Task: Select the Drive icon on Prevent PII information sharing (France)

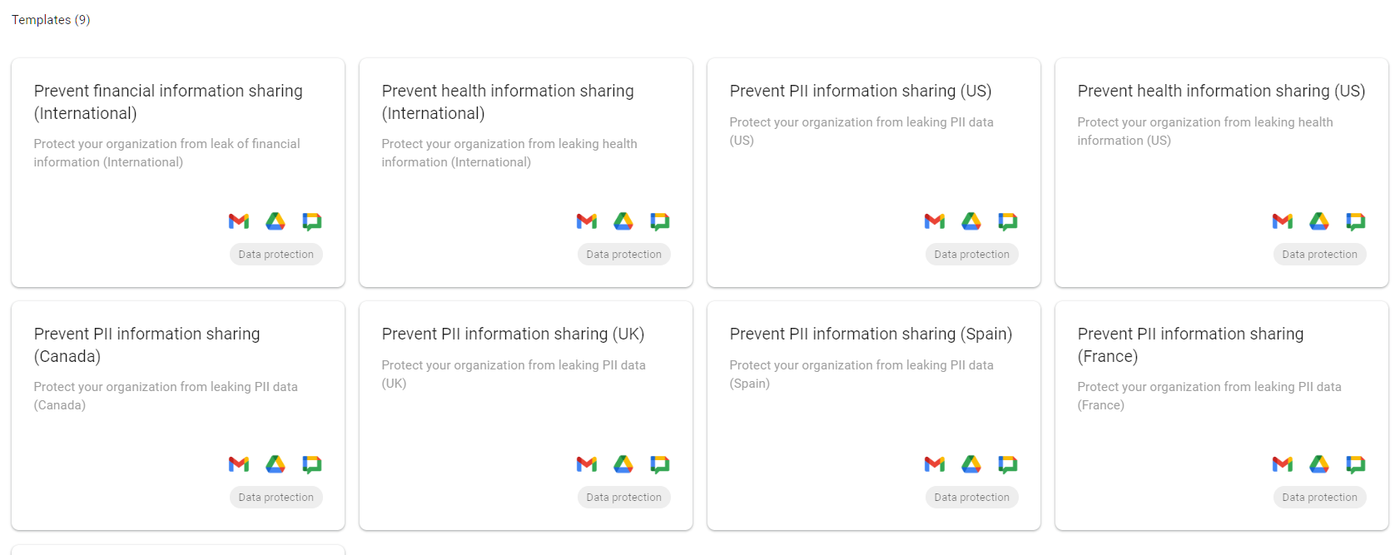Action: pos(1319,463)
